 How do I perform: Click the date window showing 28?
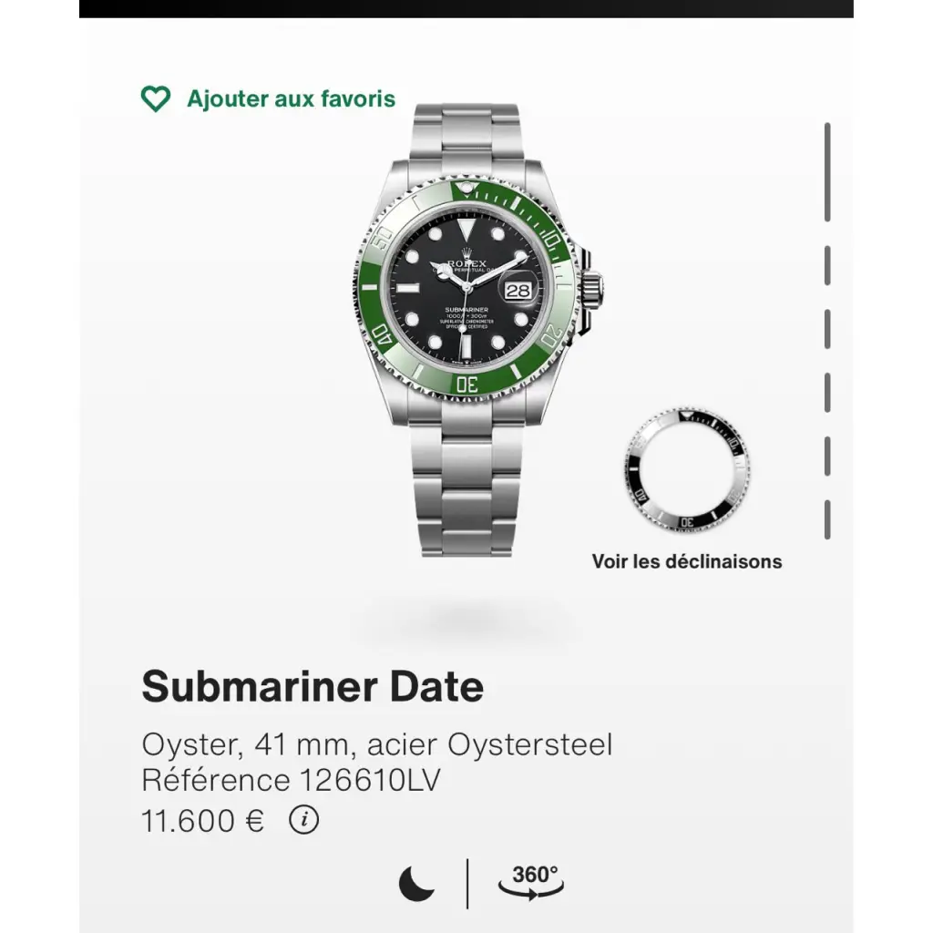(517, 291)
